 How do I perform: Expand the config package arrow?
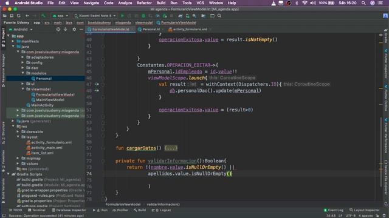(23, 62)
